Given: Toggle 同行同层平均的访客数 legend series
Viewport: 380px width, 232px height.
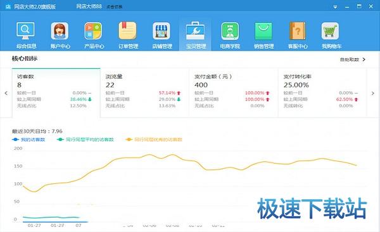Looking at the screenshot, I should pos(85,140).
